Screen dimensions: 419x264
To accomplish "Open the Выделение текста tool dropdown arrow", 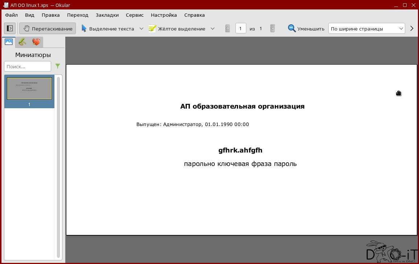I will (x=141, y=29).
